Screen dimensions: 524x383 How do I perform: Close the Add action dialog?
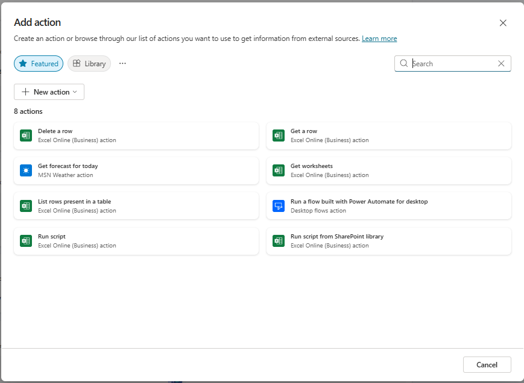(x=503, y=23)
